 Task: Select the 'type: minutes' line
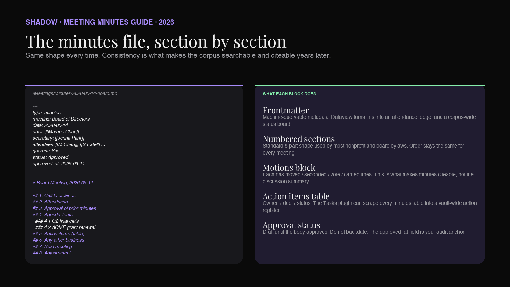pyautogui.click(x=47, y=113)
